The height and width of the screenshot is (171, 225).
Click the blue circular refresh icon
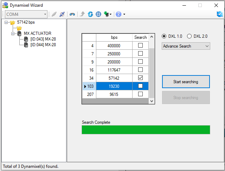(90, 14)
